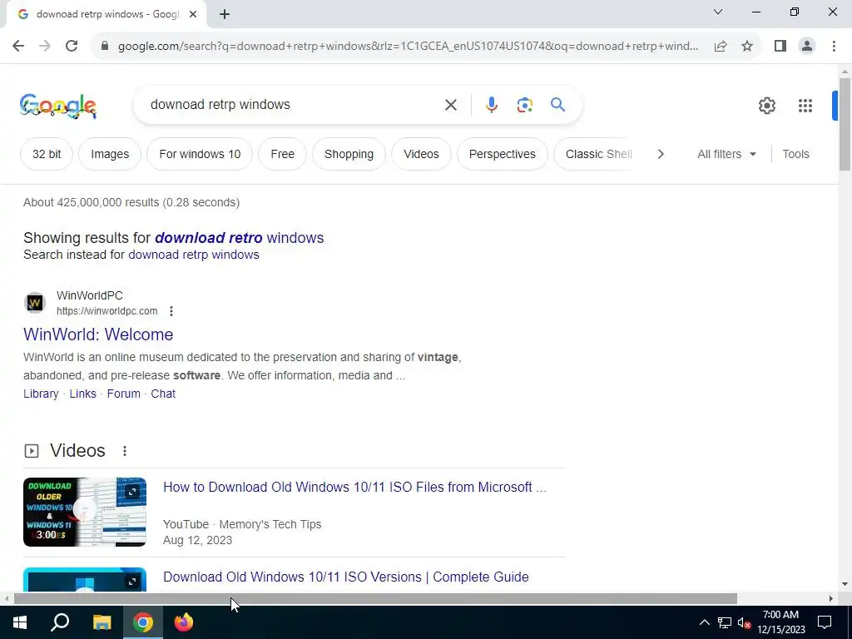Start voice search with the microphone icon
Viewport: 852px width, 639px height.
491,105
